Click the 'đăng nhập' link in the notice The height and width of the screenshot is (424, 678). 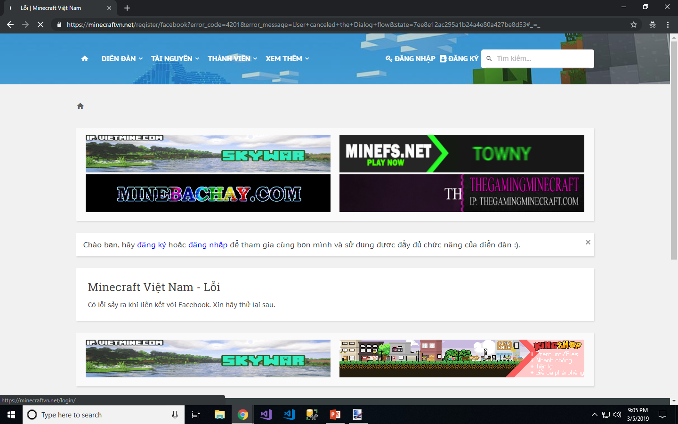point(208,245)
